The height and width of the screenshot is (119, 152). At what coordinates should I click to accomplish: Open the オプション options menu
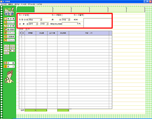point(31,4)
